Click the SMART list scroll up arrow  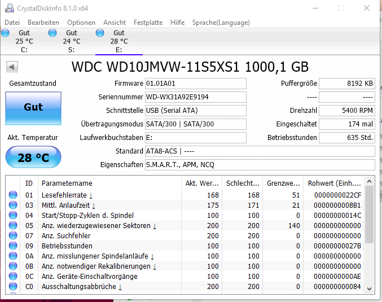pos(369,181)
